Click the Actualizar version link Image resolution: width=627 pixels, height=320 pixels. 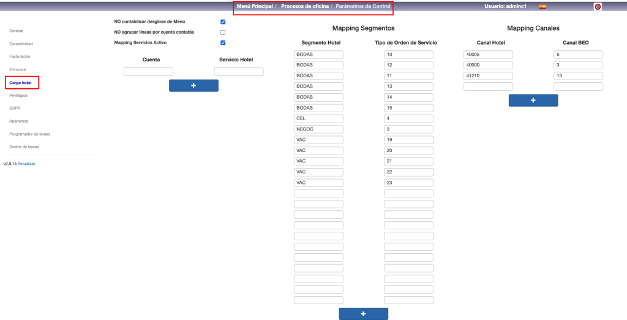(26, 164)
